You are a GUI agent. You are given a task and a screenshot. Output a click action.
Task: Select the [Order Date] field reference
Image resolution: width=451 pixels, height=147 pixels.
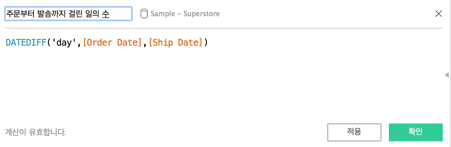coord(112,43)
